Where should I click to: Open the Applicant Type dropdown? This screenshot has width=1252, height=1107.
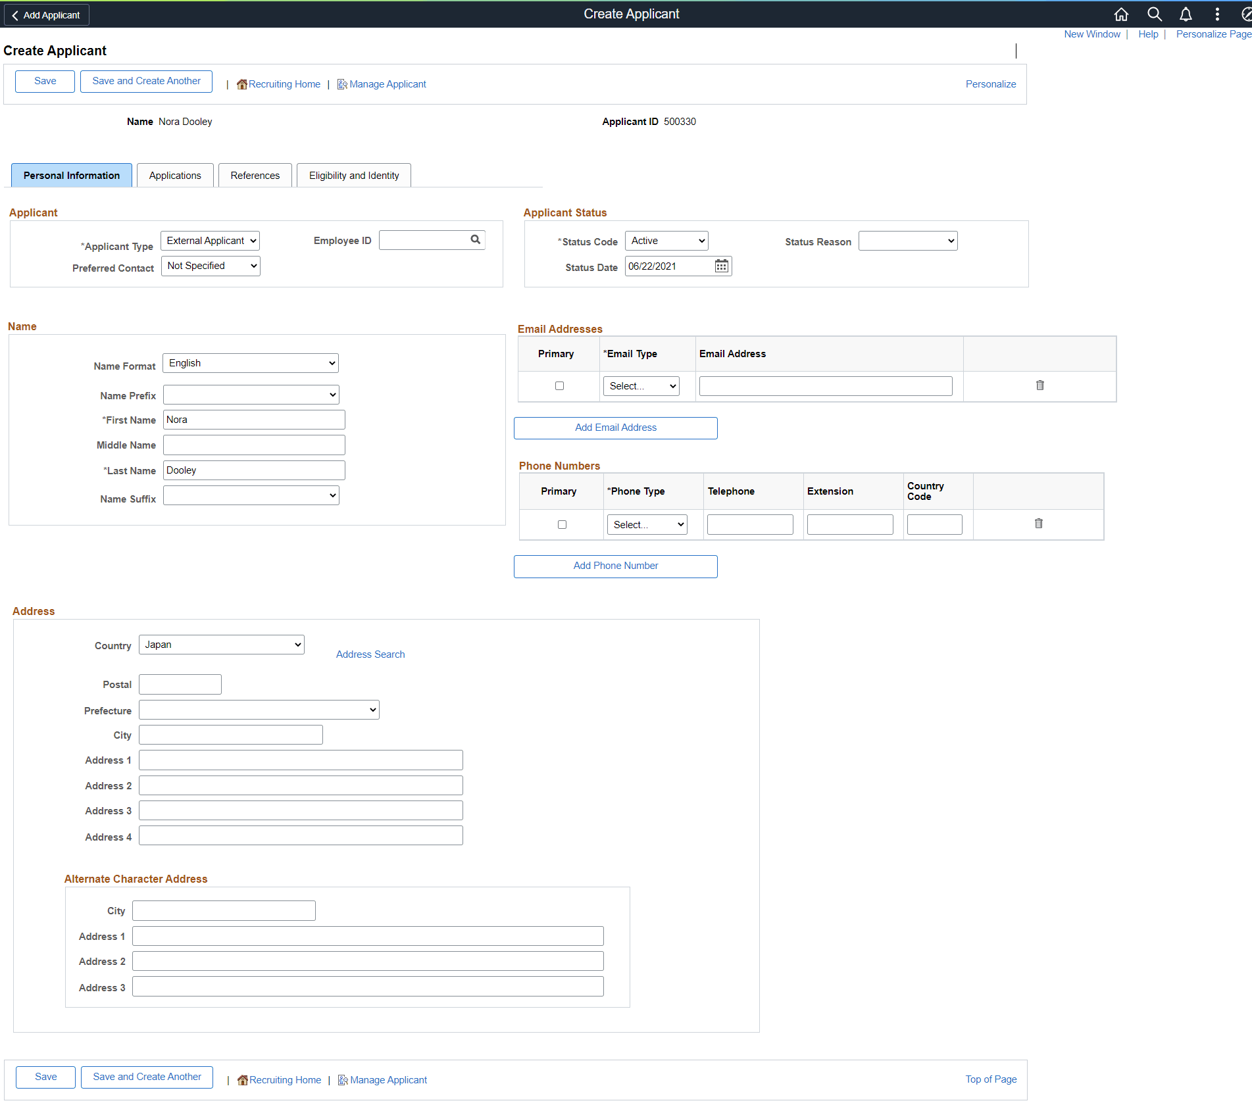coord(210,240)
